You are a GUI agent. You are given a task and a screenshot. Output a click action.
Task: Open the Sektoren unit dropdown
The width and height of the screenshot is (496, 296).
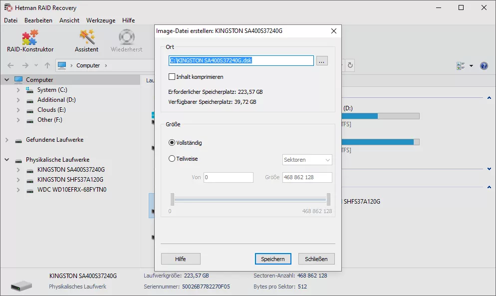[307, 160]
